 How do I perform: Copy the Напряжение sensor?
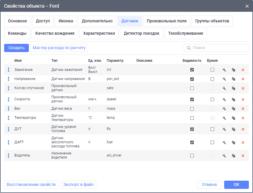pos(234,79)
